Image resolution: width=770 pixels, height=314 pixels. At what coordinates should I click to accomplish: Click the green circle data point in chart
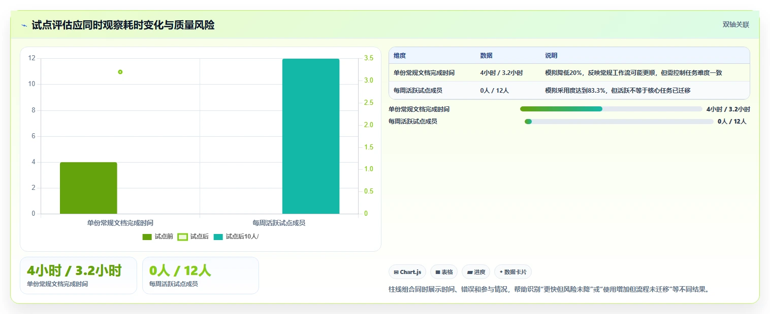(120, 72)
